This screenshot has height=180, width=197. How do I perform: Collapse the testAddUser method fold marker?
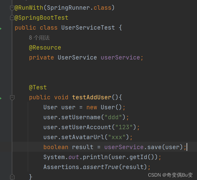[12, 98]
